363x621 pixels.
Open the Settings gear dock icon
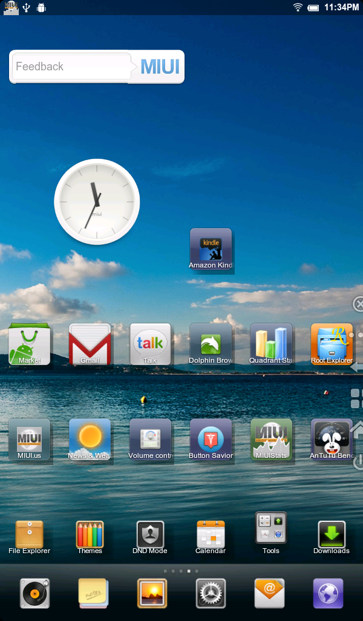click(x=211, y=593)
